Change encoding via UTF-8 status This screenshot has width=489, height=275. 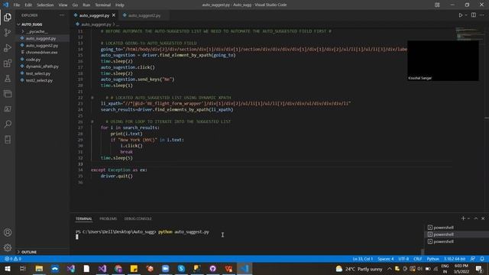coord(403,259)
